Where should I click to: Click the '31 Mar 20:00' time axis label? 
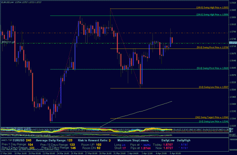(x=120, y=153)
